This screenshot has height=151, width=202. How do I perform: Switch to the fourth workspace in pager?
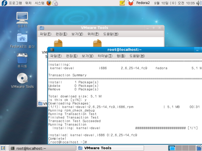[192, 148]
